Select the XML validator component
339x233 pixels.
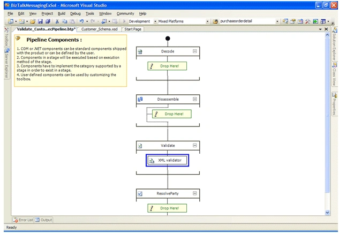click(167, 160)
